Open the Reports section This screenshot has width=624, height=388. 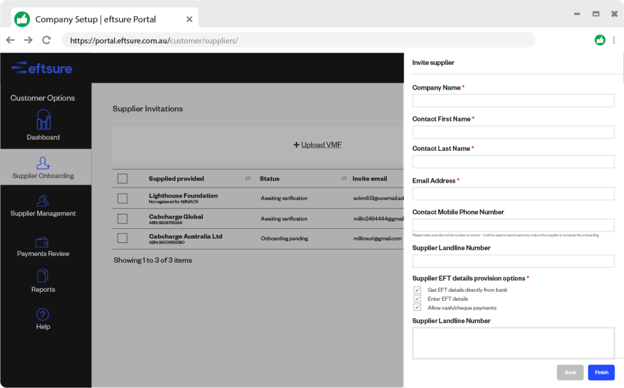point(43,281)
